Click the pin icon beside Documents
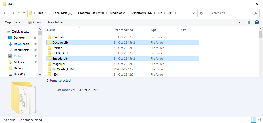The image size is (263, 123). point(35,50)
